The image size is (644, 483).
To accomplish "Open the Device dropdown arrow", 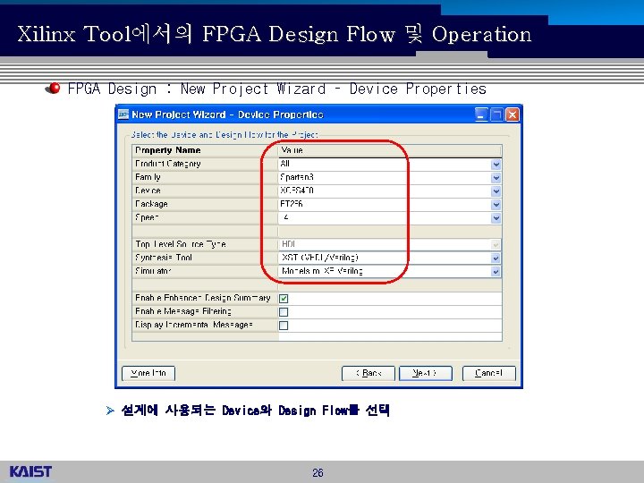I will coord(496,191).
